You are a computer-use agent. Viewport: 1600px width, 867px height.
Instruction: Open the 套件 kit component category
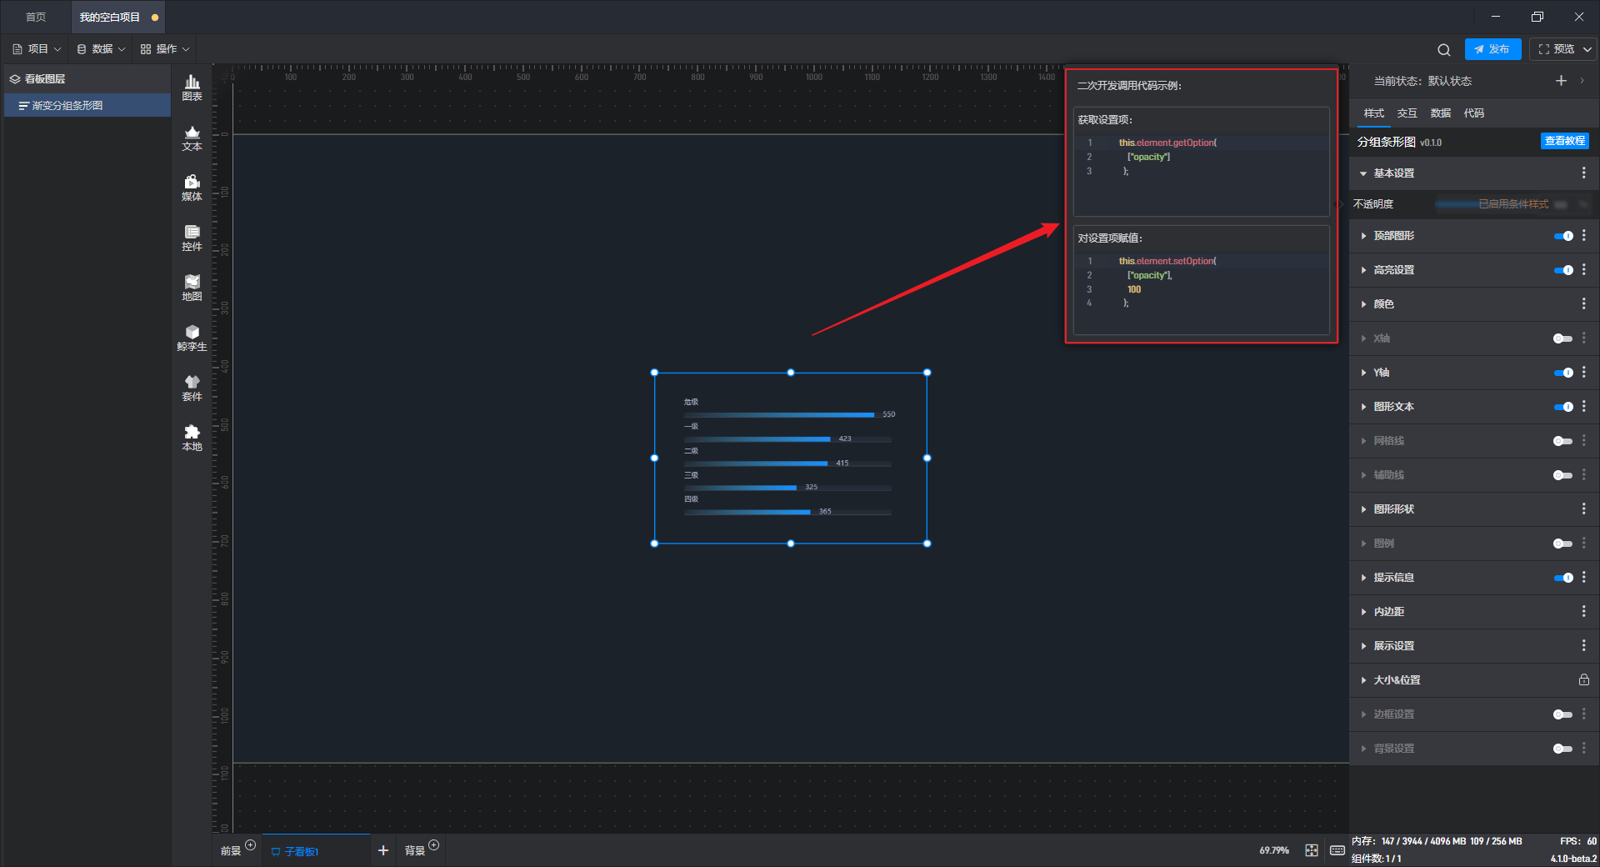pyautogui.click(x=192, y=388)
